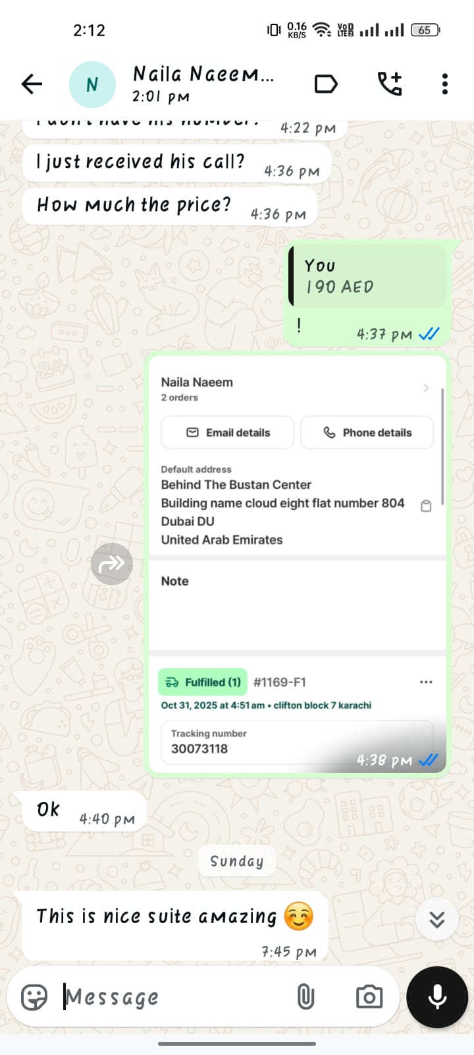Jump to latest with double chevron button
Screen dimensions: 474x1055
pyautogui.click(x=437, y=919)
